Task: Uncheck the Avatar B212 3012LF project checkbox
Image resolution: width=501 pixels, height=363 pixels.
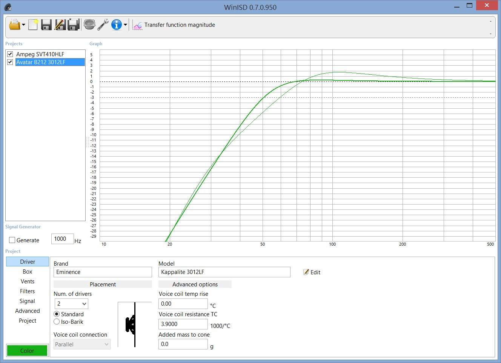Action: pos(10,62)
